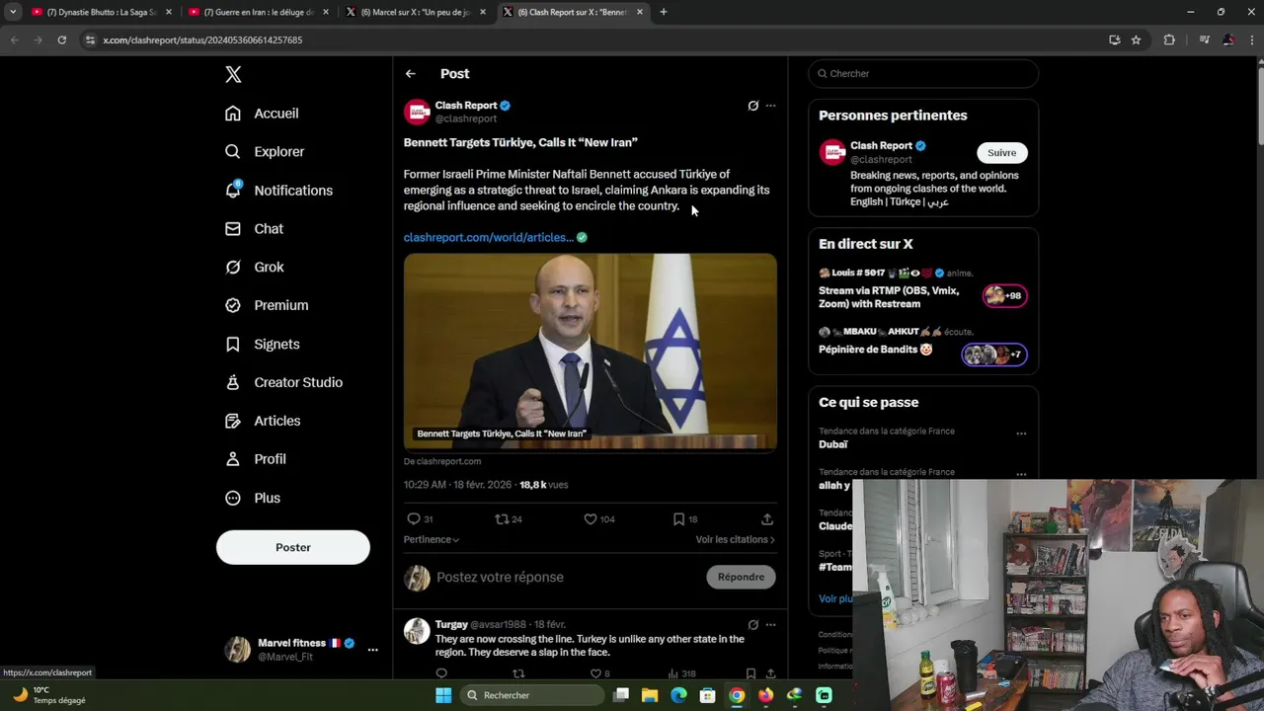This screenshot has height=711, width=1264.
Task: Click taskbar Rechercher search box
Action: tap(532, 696)
